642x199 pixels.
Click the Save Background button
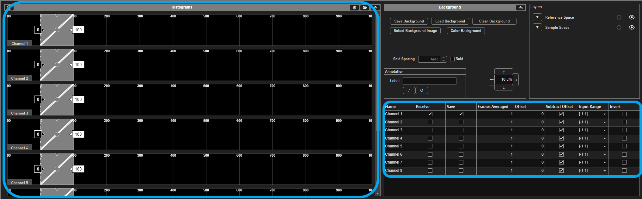[409, 21]
